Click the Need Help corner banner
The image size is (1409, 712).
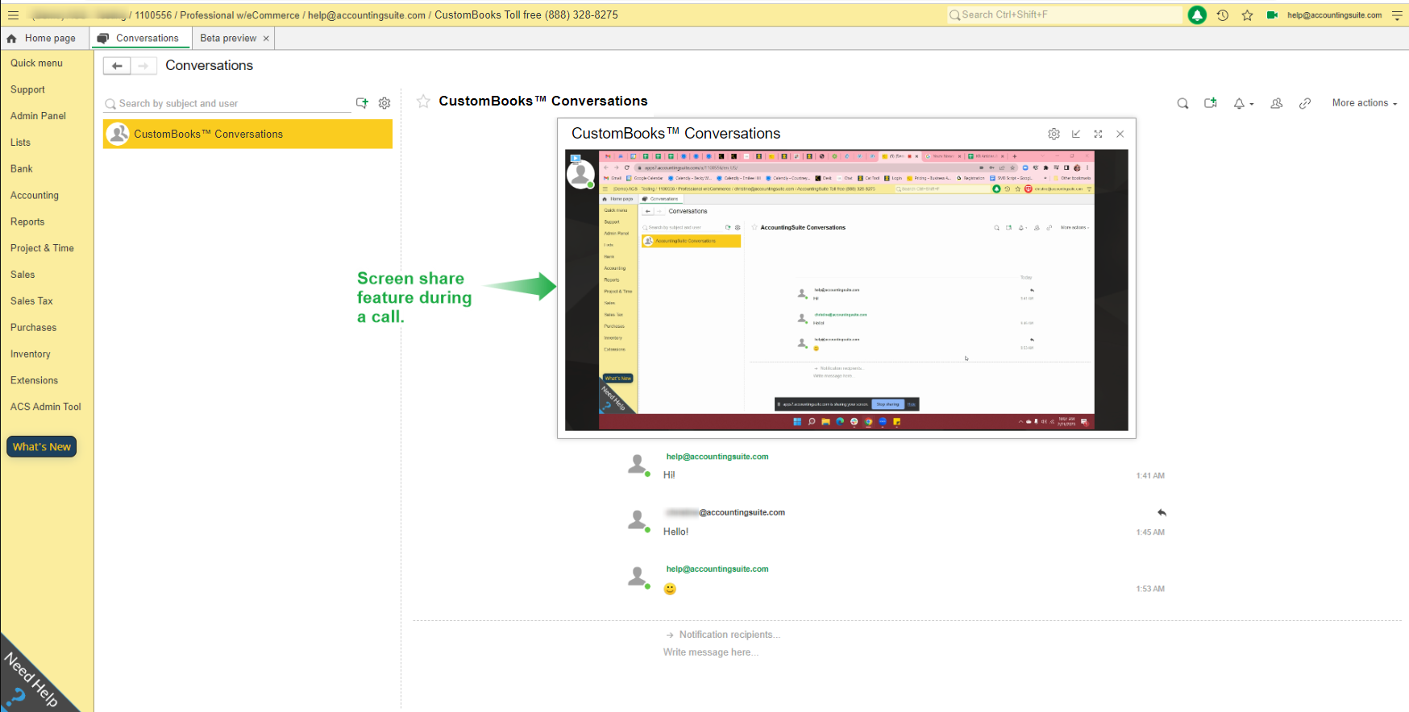pos(32,677)
